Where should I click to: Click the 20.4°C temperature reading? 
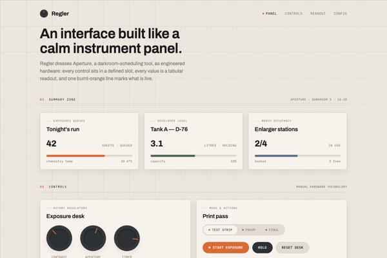tap(126, 161)
